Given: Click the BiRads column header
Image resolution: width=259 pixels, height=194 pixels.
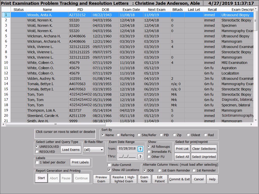Looking at the screenshot, I should (177, 10).
